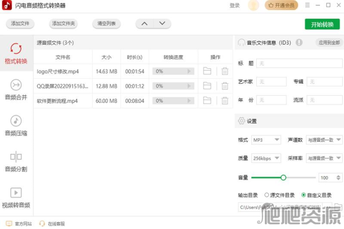Open the user avatar profile icon
The height and width of the screenshot is (229, 344).
253,5
